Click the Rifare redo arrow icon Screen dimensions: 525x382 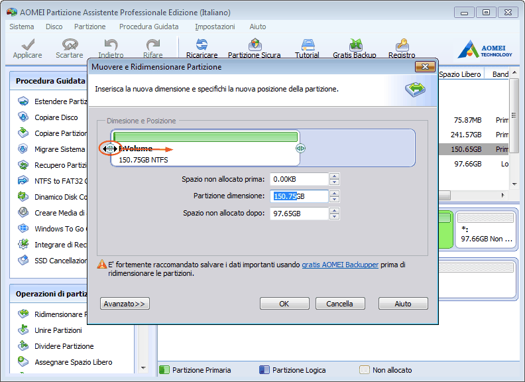[153, 44]
